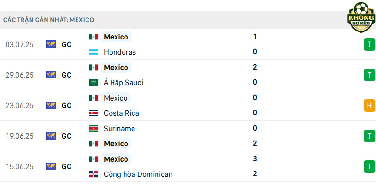376x188 pixels.
Task: Click Mexico flag in the Honduras match
Action: [x=94, y=37]
